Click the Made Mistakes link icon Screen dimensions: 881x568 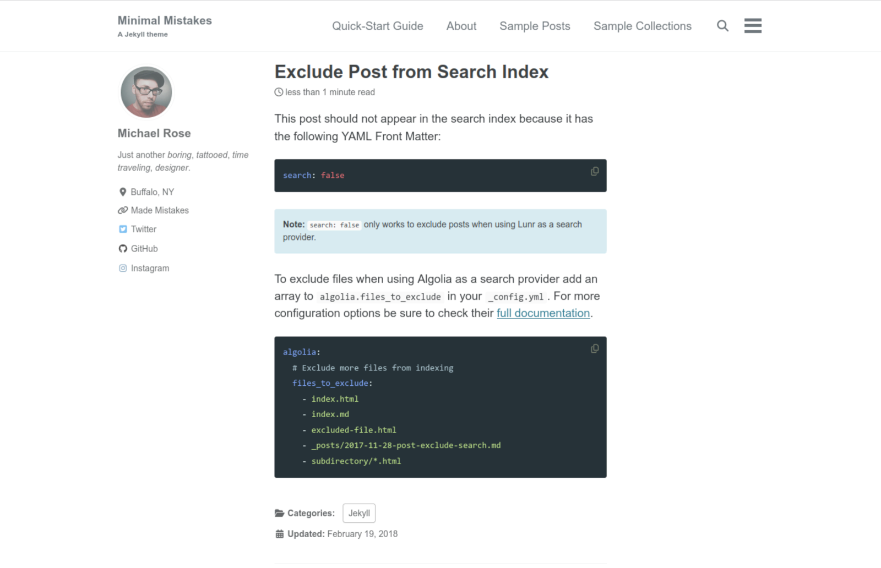[x=123, y=210]
